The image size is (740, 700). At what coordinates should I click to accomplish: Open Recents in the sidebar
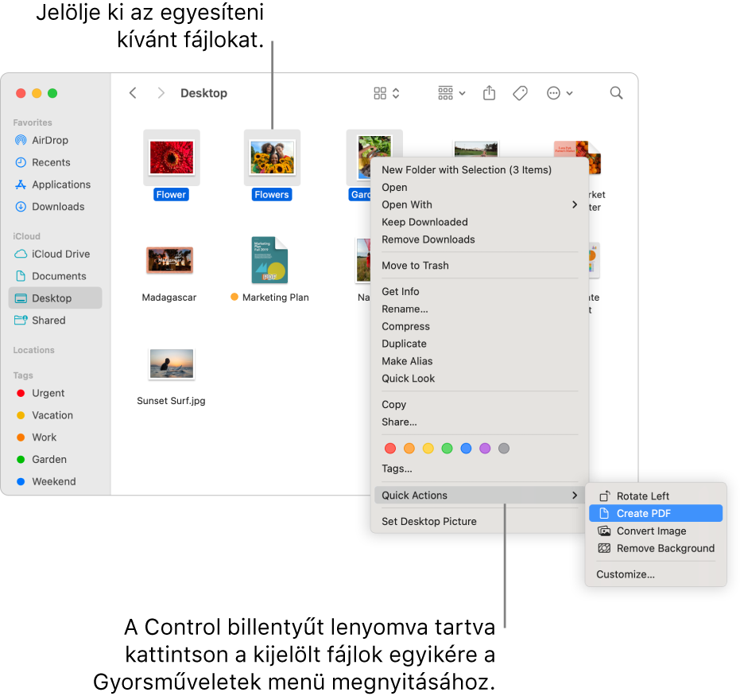42,162
